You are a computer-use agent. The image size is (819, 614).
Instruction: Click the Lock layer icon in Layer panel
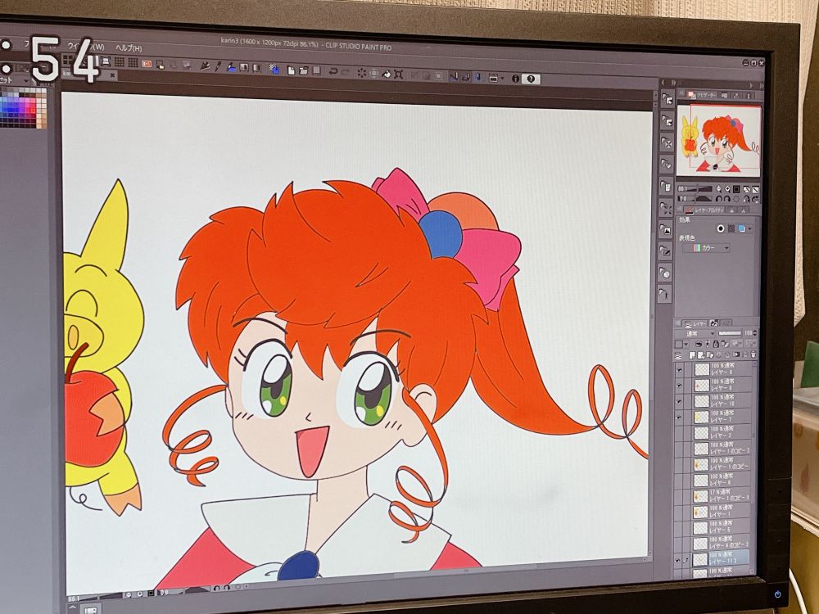pyautogui.click(x=716, y=344)
